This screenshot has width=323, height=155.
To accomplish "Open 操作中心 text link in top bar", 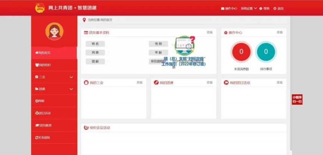I will click(x=231, y=9).
